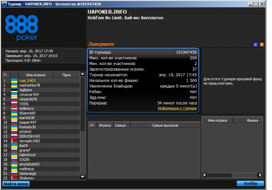272x190 pixels.
Task: Click the title bar application icon
Action: (x=4, y=4)
